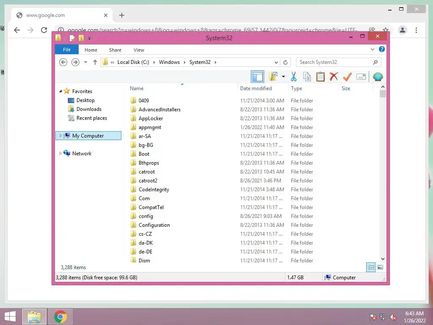433x325 pixels.
Task: Click New folder icon in title bar
Action: (x=81, y=38)
